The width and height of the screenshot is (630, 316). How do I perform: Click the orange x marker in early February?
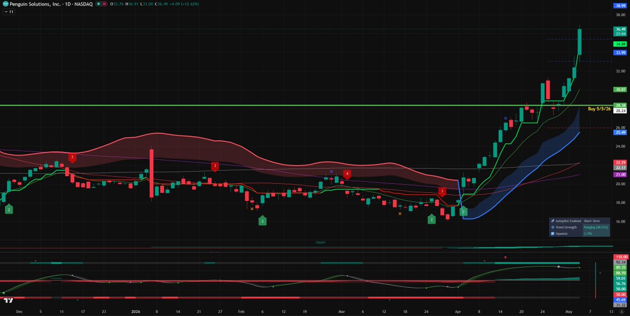tap(252, 209)
